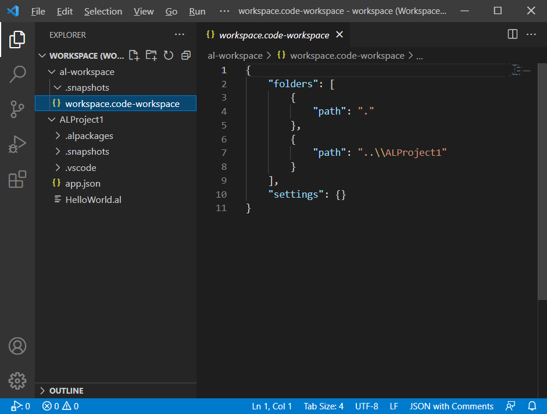Click the Collapse Folders icon in Explorer
The height and width of the screenshot is (414, 547).
186,55
